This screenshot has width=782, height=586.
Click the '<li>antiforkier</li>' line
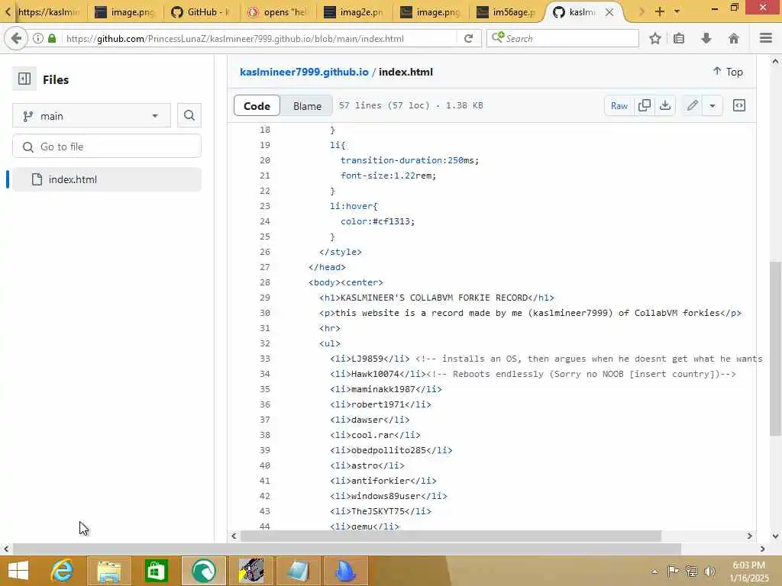(383, 481)
